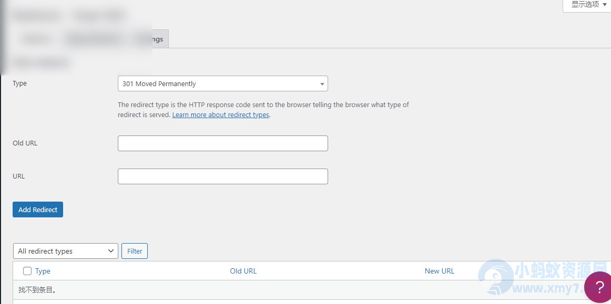Image resolution: width=611 pixels, height=304 pixels.
Task: Click the filter dropdown's chevron arrow
Action: [110, 251]
